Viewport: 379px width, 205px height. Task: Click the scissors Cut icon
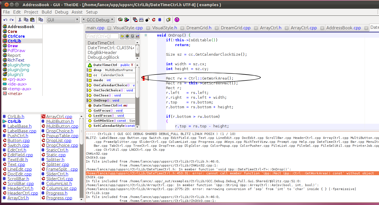coord(20,20)
